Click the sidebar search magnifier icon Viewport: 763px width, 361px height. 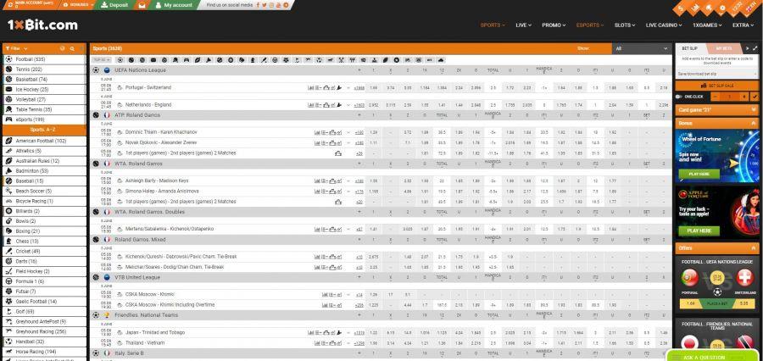(72, 48)
